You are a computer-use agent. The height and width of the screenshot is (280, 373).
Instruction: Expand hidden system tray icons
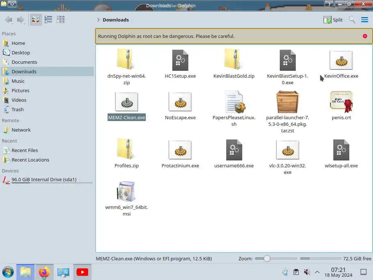point(317,272)
